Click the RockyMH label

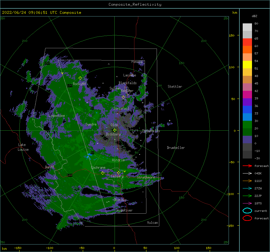79,84
